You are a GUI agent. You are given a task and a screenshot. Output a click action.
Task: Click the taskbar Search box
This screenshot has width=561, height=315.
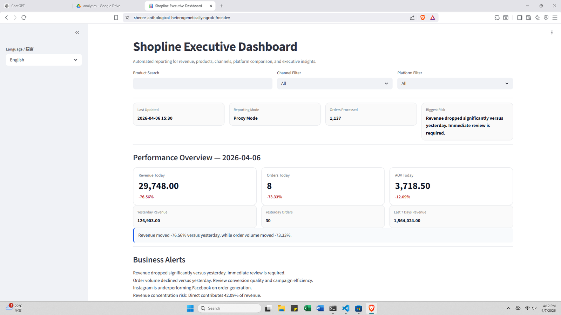[229, 308]
